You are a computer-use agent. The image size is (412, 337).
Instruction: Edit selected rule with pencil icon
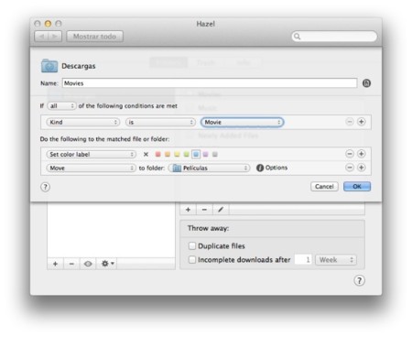click(221, 210)
